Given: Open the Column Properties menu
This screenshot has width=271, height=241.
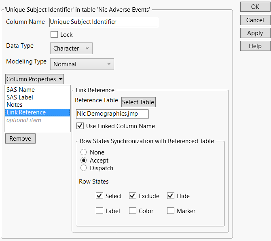Looking at the screenshot, I should 34,79.
